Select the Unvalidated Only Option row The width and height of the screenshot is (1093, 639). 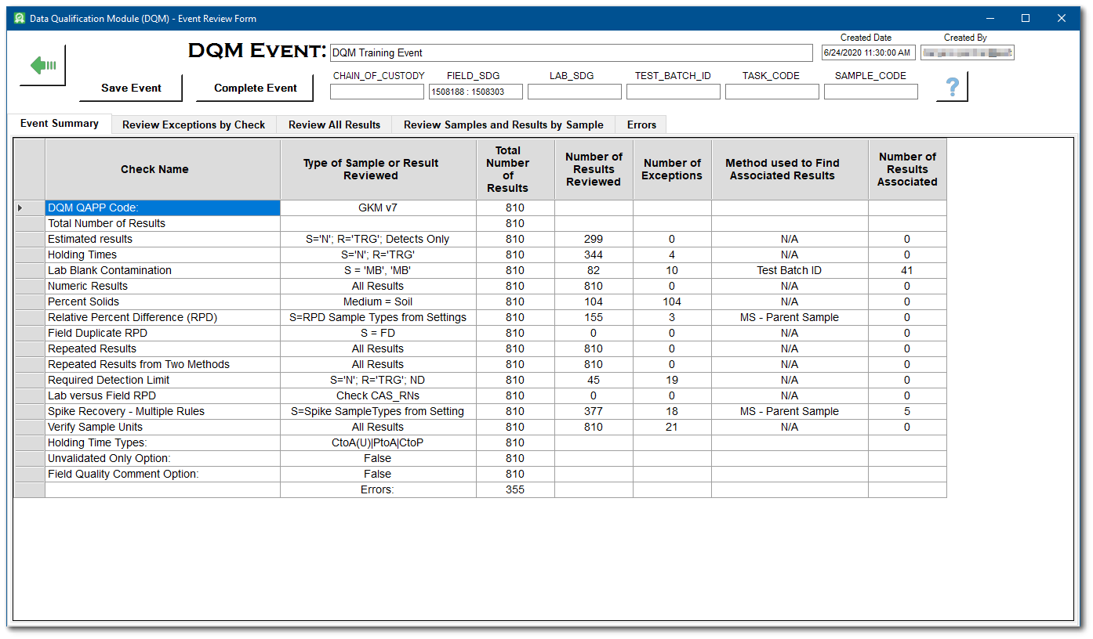(480, 458)
